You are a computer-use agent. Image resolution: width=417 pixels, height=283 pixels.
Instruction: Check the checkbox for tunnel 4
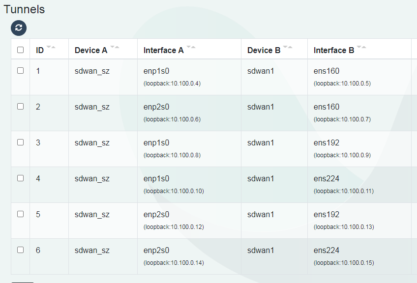20,178
